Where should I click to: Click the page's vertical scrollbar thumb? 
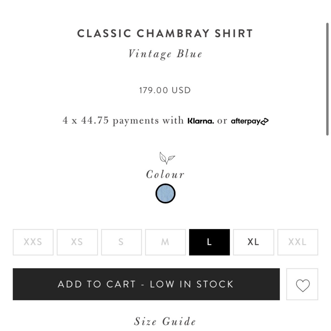point(327,79)
